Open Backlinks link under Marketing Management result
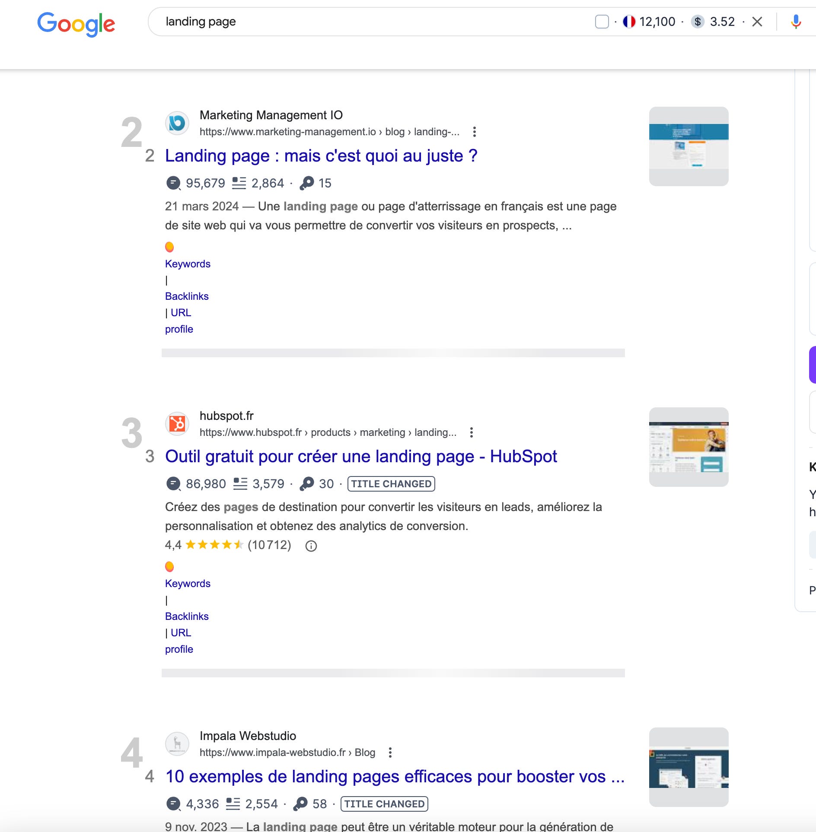The width and height of the screenshot is (816, 832). [x=187, y=296]
